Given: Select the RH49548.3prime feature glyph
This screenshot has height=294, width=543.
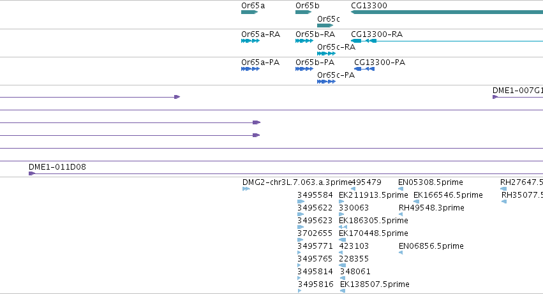Looking at the screenshot, I should pyautogui.click(x=401, y=214).
